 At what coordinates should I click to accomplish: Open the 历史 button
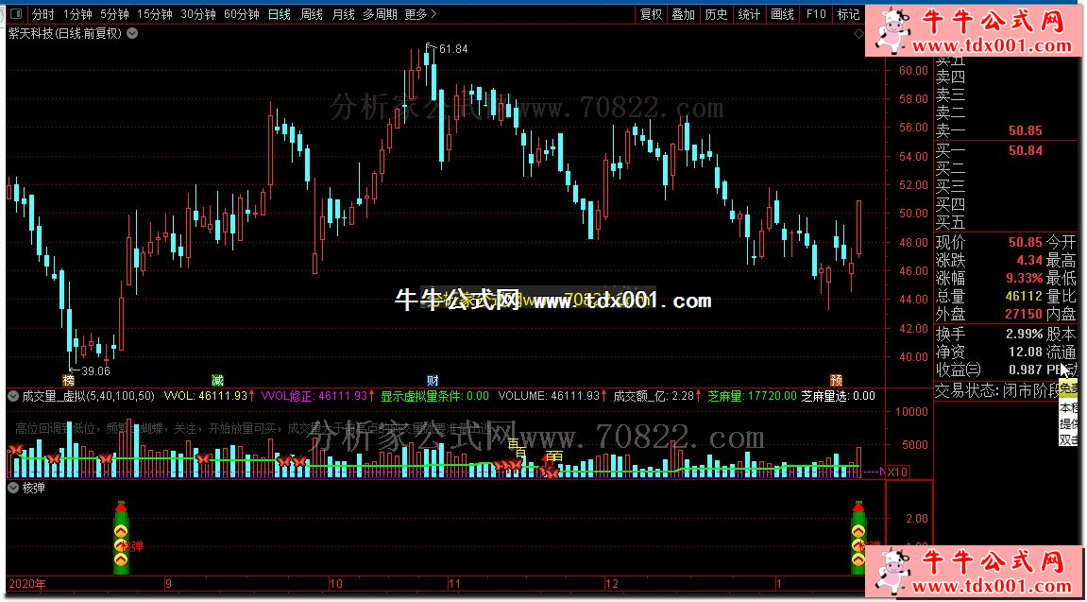click(716, 14)
